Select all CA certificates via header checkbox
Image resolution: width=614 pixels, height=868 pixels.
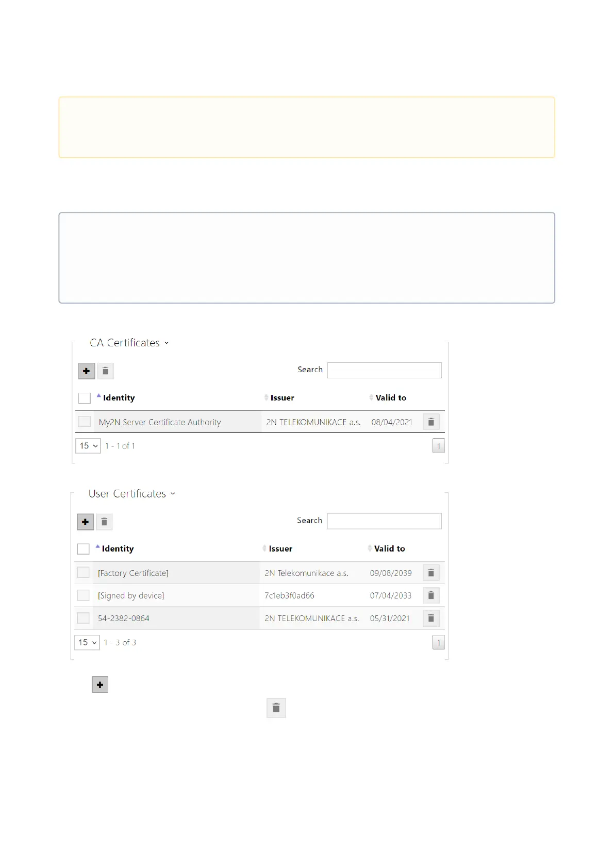[x=85, y=398]
